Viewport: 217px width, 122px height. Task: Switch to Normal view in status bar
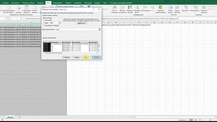191,120
